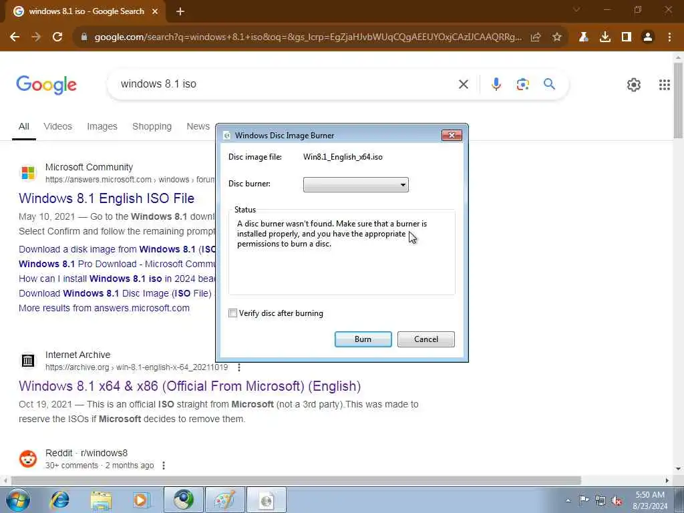Click the forward navigation arrow
The height and width of the screenshot is (513, 684).
point(36,37)
